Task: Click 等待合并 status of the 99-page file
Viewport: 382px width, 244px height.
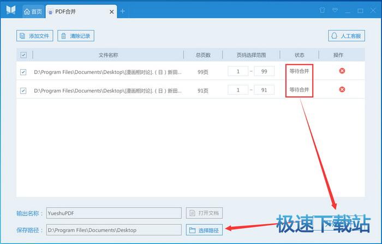Action: pyautogui.click(x=299, y=71)
